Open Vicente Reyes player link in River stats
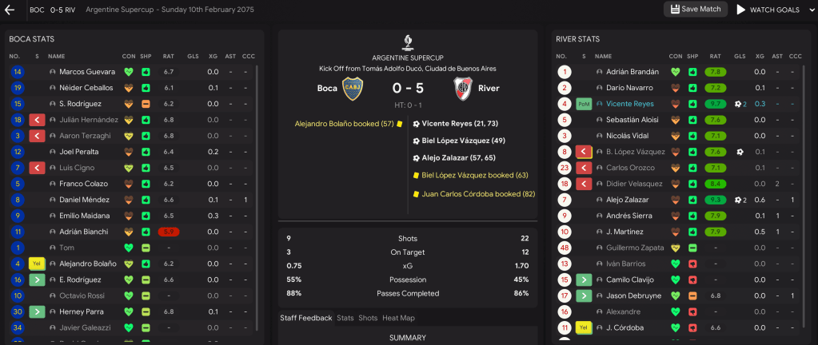Viewport: 818px width, 345px height. 630,104
